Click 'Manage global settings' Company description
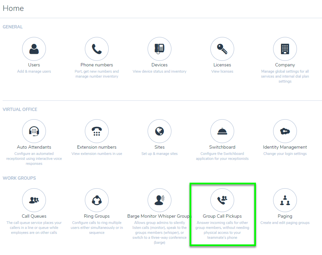The height and width of the screenshot is (255, 322). (x=285, y=76)
